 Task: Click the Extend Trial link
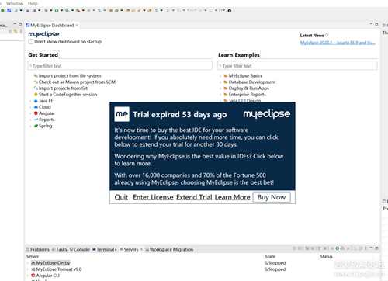(x=194, y=197)
